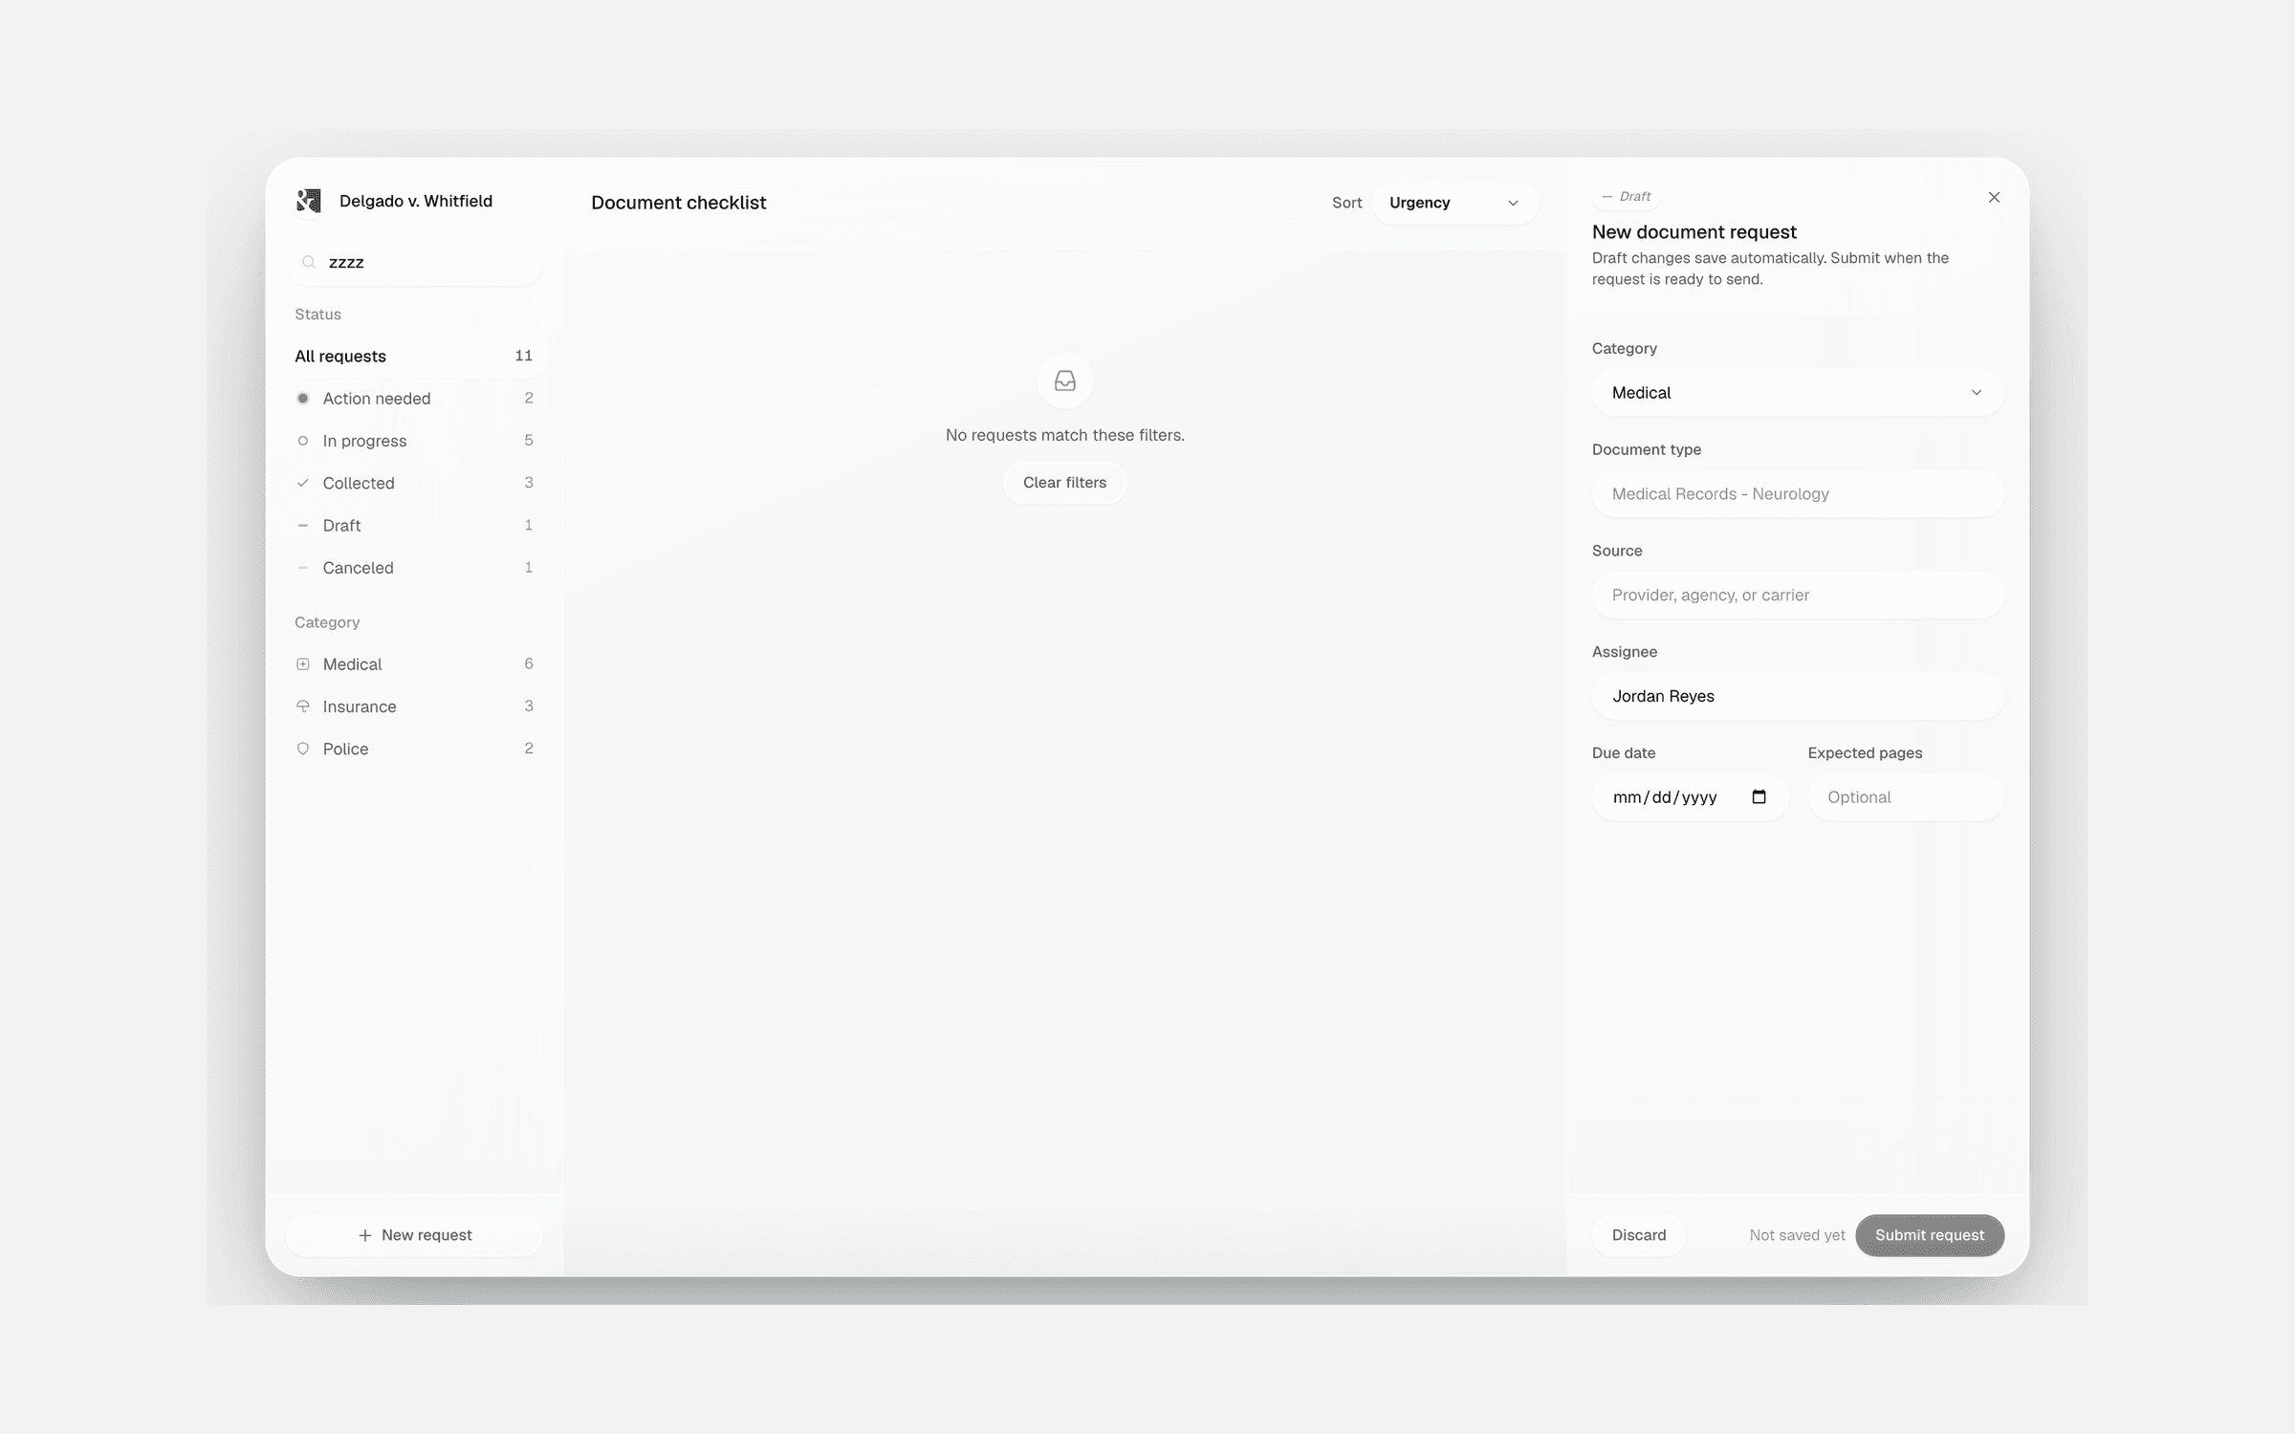Filter by In progress status

[x=415, y=441]
